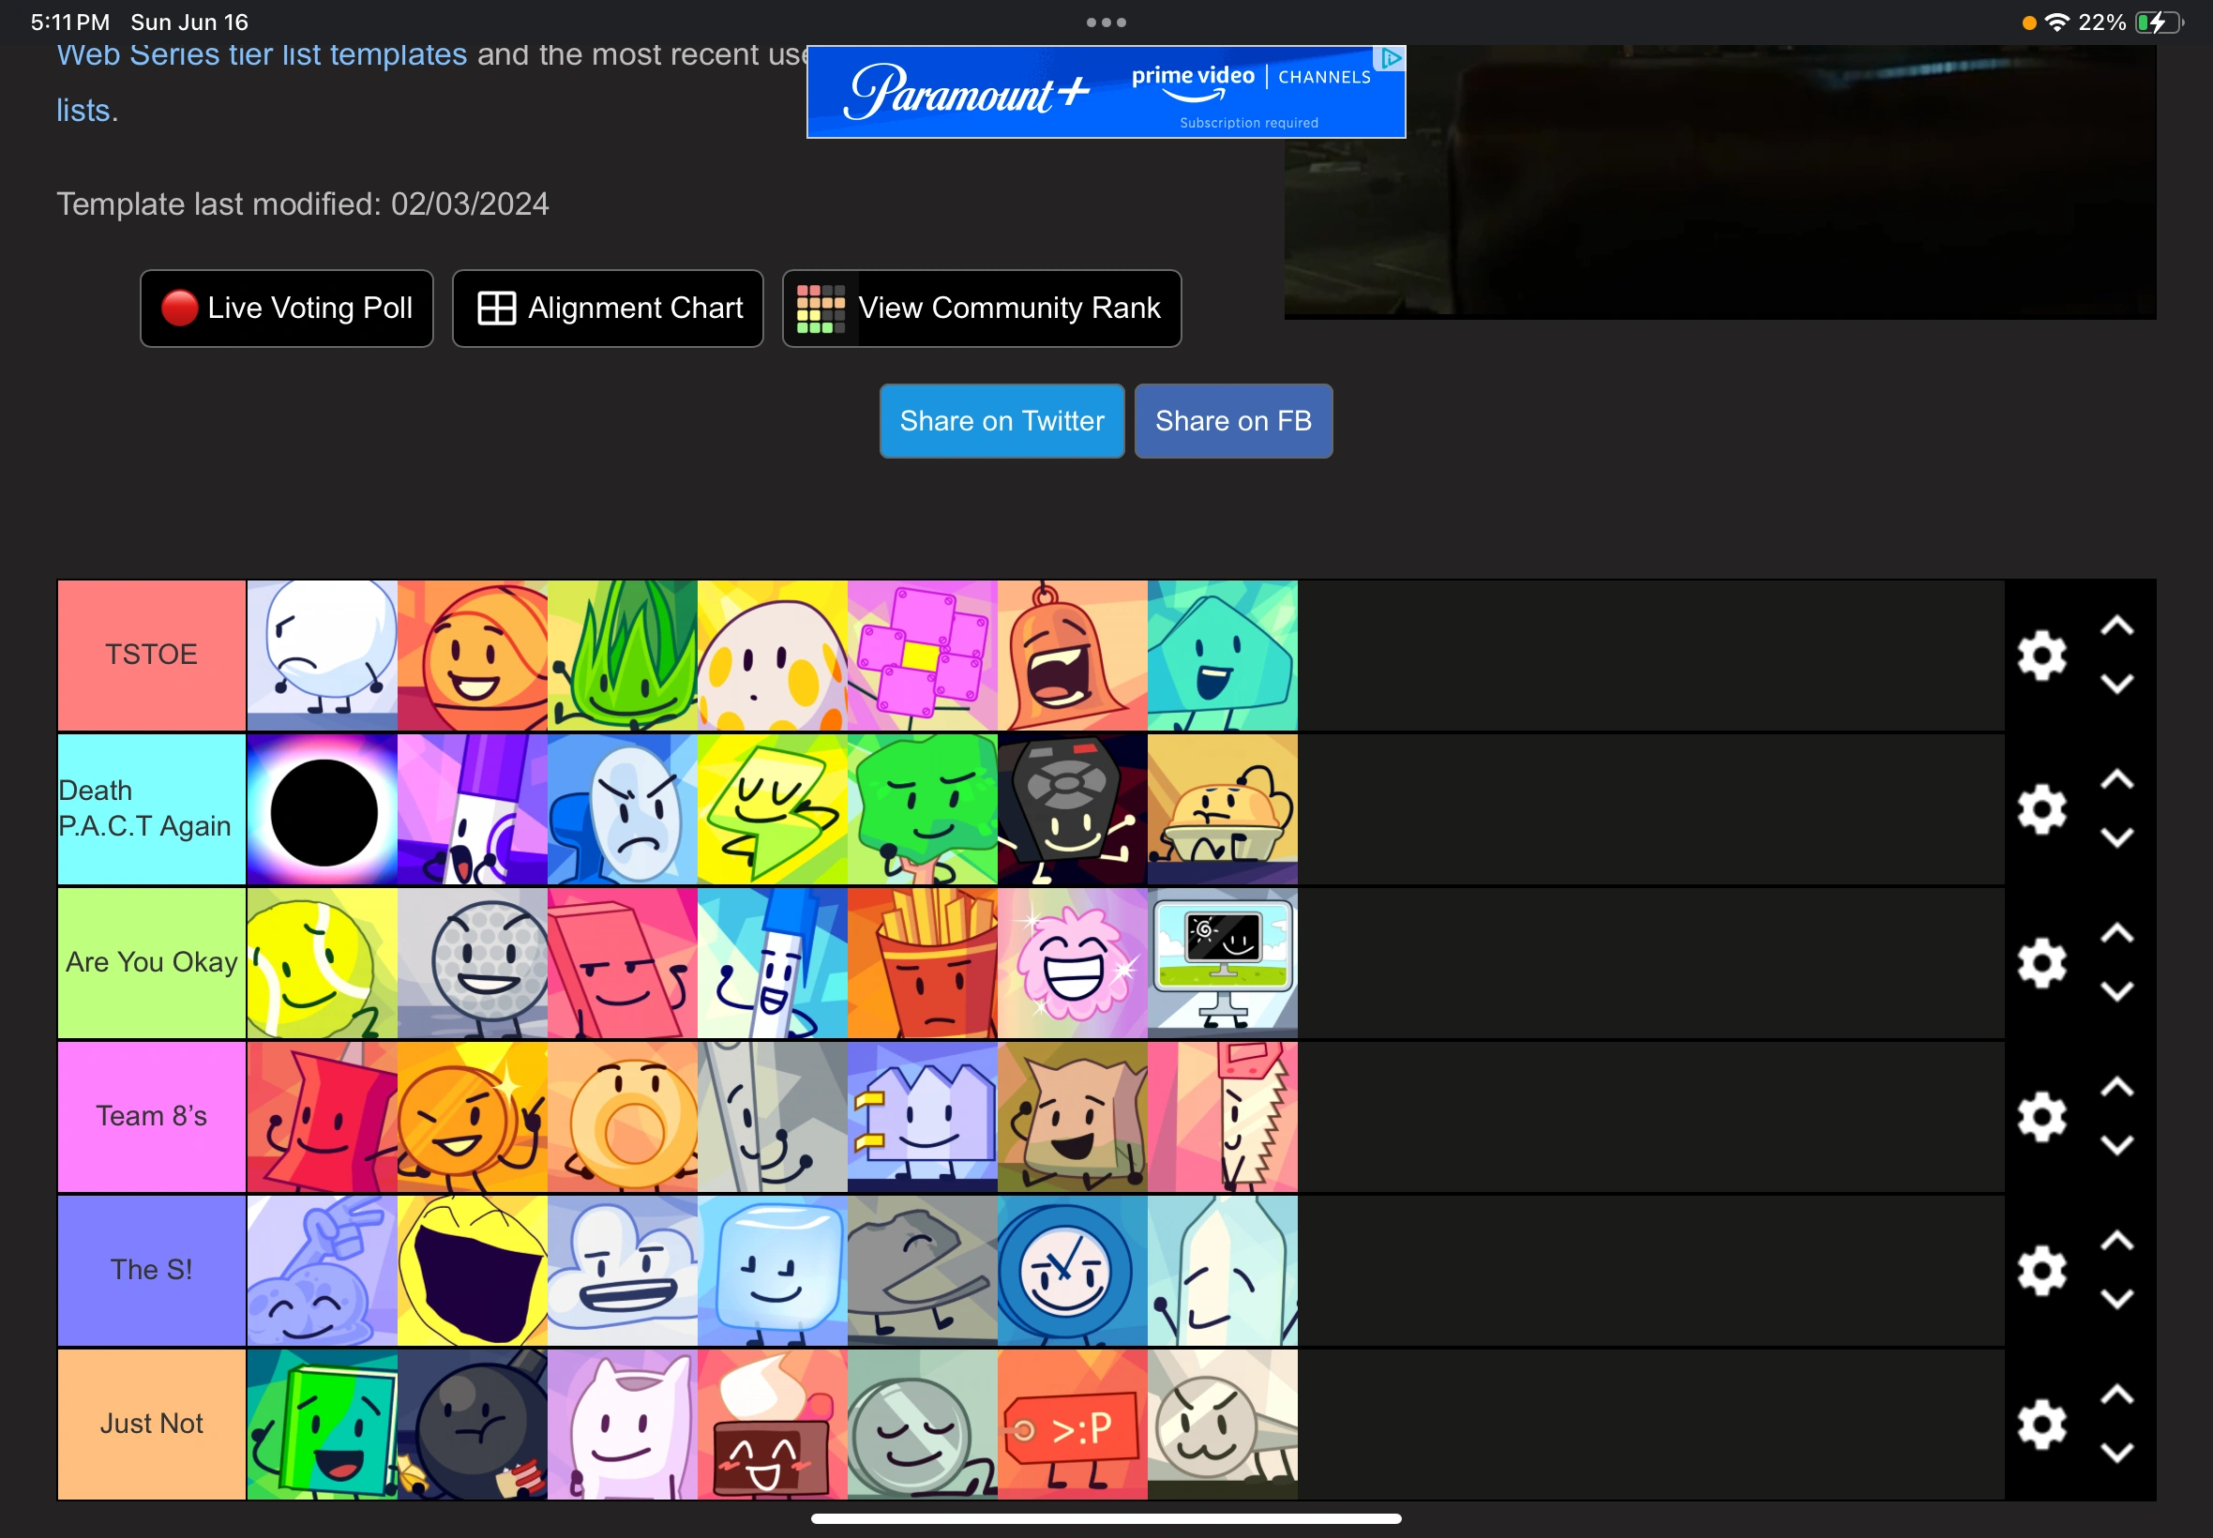The width and height of the screenshot is (2213, 1538).
Task: Click Share on FB button
Action: tap(1233, 421)
